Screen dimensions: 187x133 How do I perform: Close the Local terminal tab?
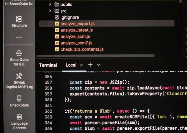[82, 65]
